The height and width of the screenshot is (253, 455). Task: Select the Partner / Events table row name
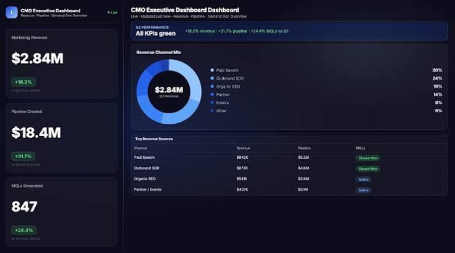[x=147, y=190]
